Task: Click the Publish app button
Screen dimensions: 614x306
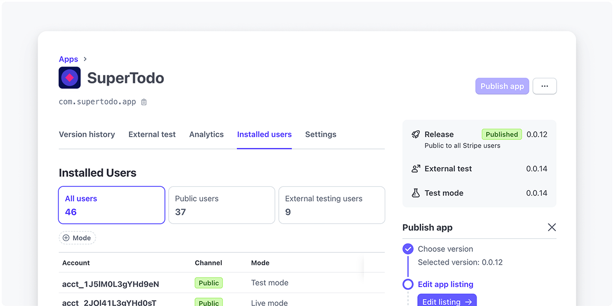Action: point(502,86)
